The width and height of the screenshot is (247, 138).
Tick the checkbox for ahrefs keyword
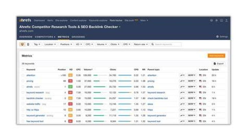[x=23, y=87]
